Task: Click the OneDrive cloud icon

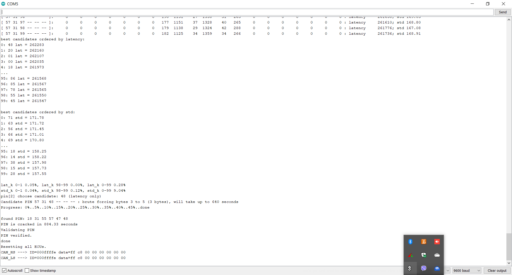Action: tap(437, 255)
